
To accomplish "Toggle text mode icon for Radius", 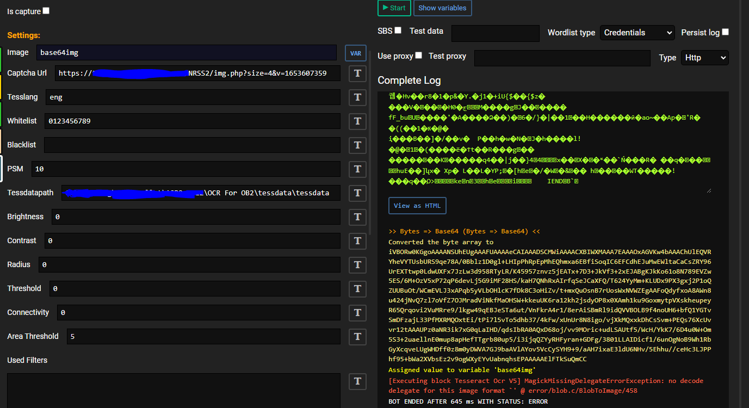I will click(x=357, y=265).
